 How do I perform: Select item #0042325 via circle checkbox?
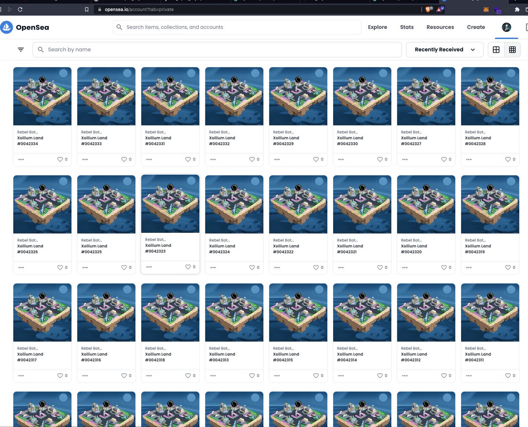pos(127,181)
